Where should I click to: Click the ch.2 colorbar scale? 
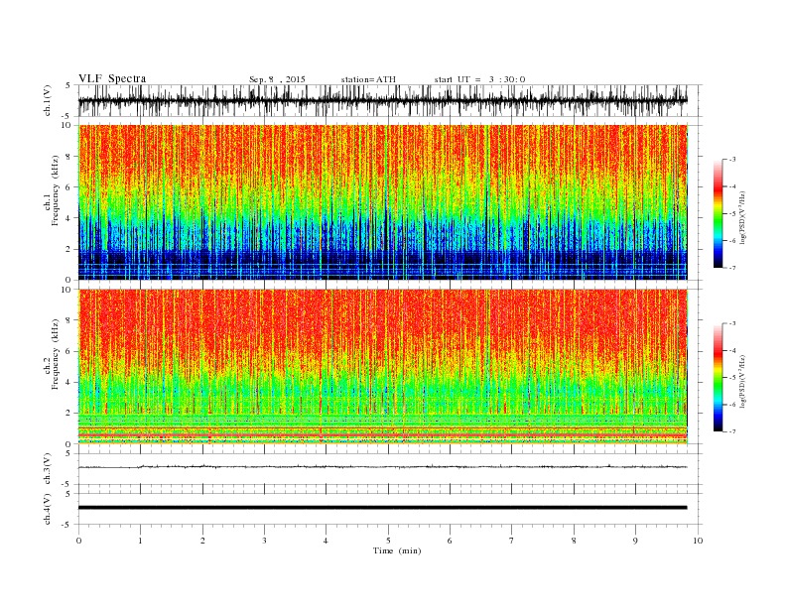719,377
